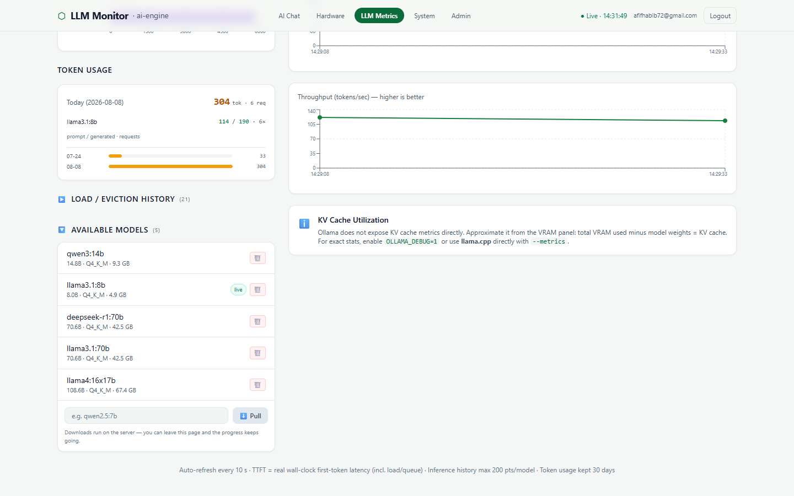Select the llama4:16x17b model row

tap(166, 385)
